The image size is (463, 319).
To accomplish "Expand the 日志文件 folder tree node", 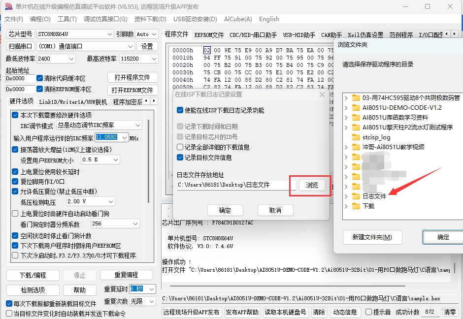I will click(346, 196).
